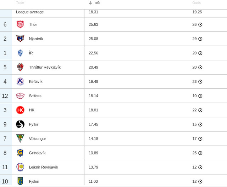The height and width of the screenshot is (187, 227).
Task: Click the Völsungur green crest icon
Action: (x=20, y=139)
